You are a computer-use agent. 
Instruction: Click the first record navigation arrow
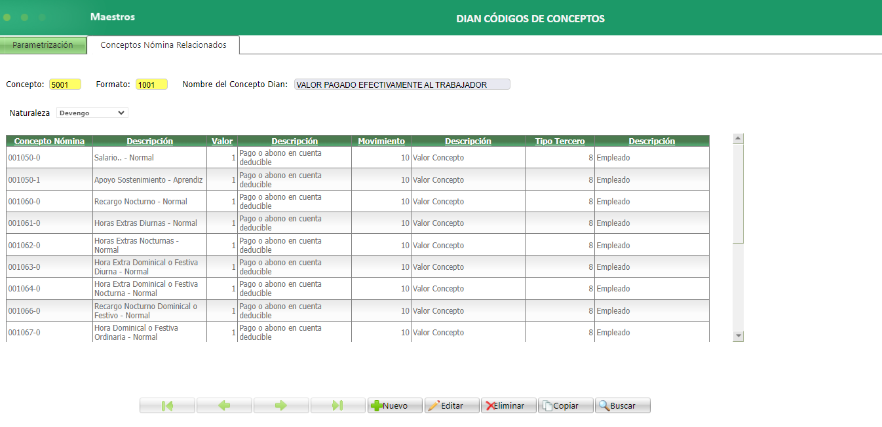pos(167,405)
